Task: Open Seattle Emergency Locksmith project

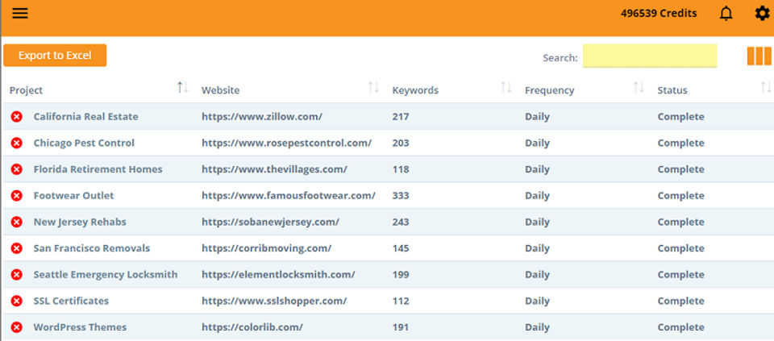Action: [x=106, y=275]
